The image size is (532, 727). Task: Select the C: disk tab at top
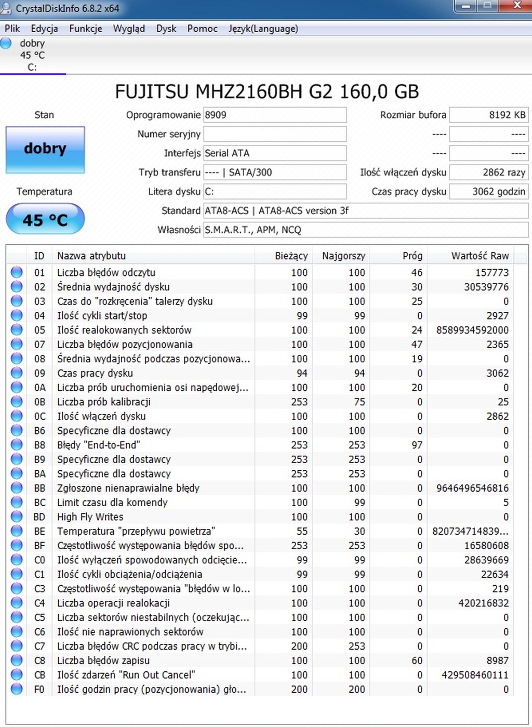click(x=33, y=55)
